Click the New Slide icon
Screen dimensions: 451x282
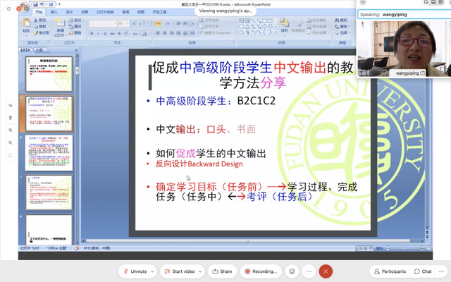click(x=60, y=23)
